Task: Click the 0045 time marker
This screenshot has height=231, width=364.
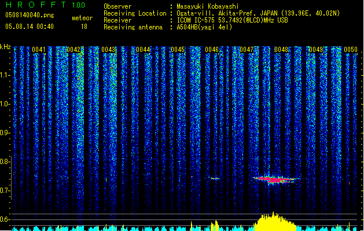Action: click(x=178, y=50)
